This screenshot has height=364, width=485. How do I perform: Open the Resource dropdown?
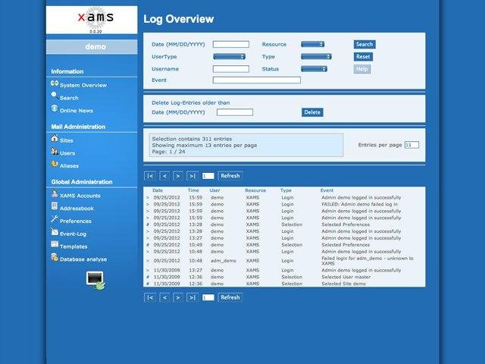312,44
